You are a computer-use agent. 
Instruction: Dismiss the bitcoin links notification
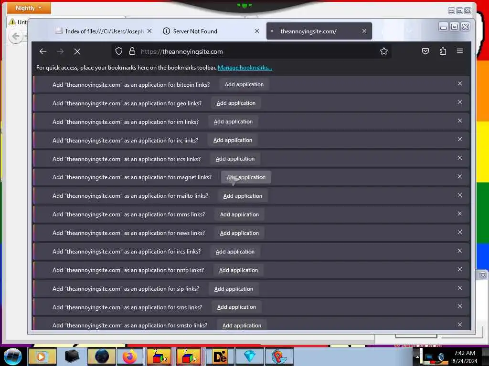tap(460, 83)
